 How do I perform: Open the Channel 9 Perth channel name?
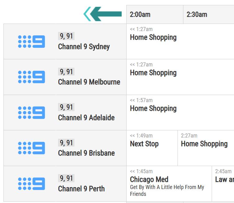pyautogui.click(x=81, y=189)
